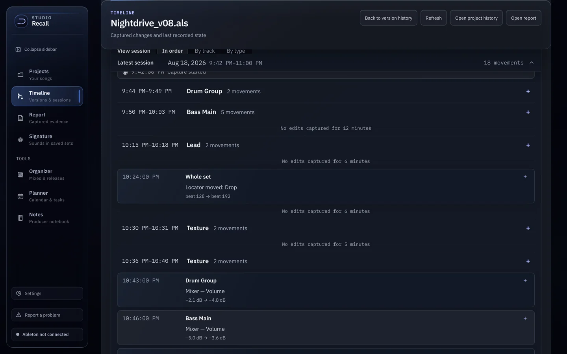Screen dimensions: 567x354
Task: Click the Notes notebook icon
Action: (20, 218)
